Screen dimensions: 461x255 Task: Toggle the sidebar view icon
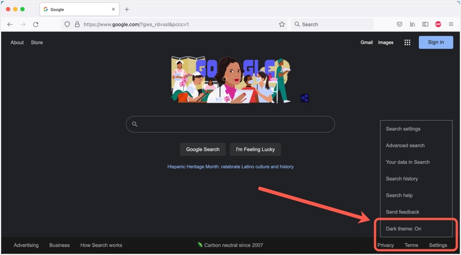point(425,25)
